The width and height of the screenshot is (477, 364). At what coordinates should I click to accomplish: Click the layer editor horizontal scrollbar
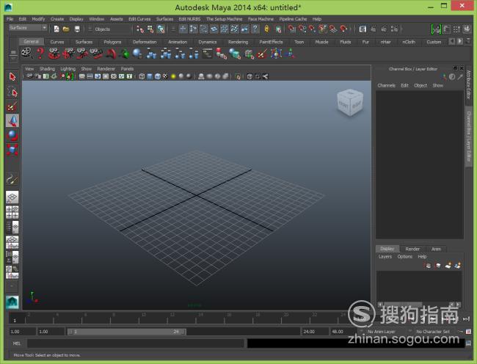(x=419, y=305)
